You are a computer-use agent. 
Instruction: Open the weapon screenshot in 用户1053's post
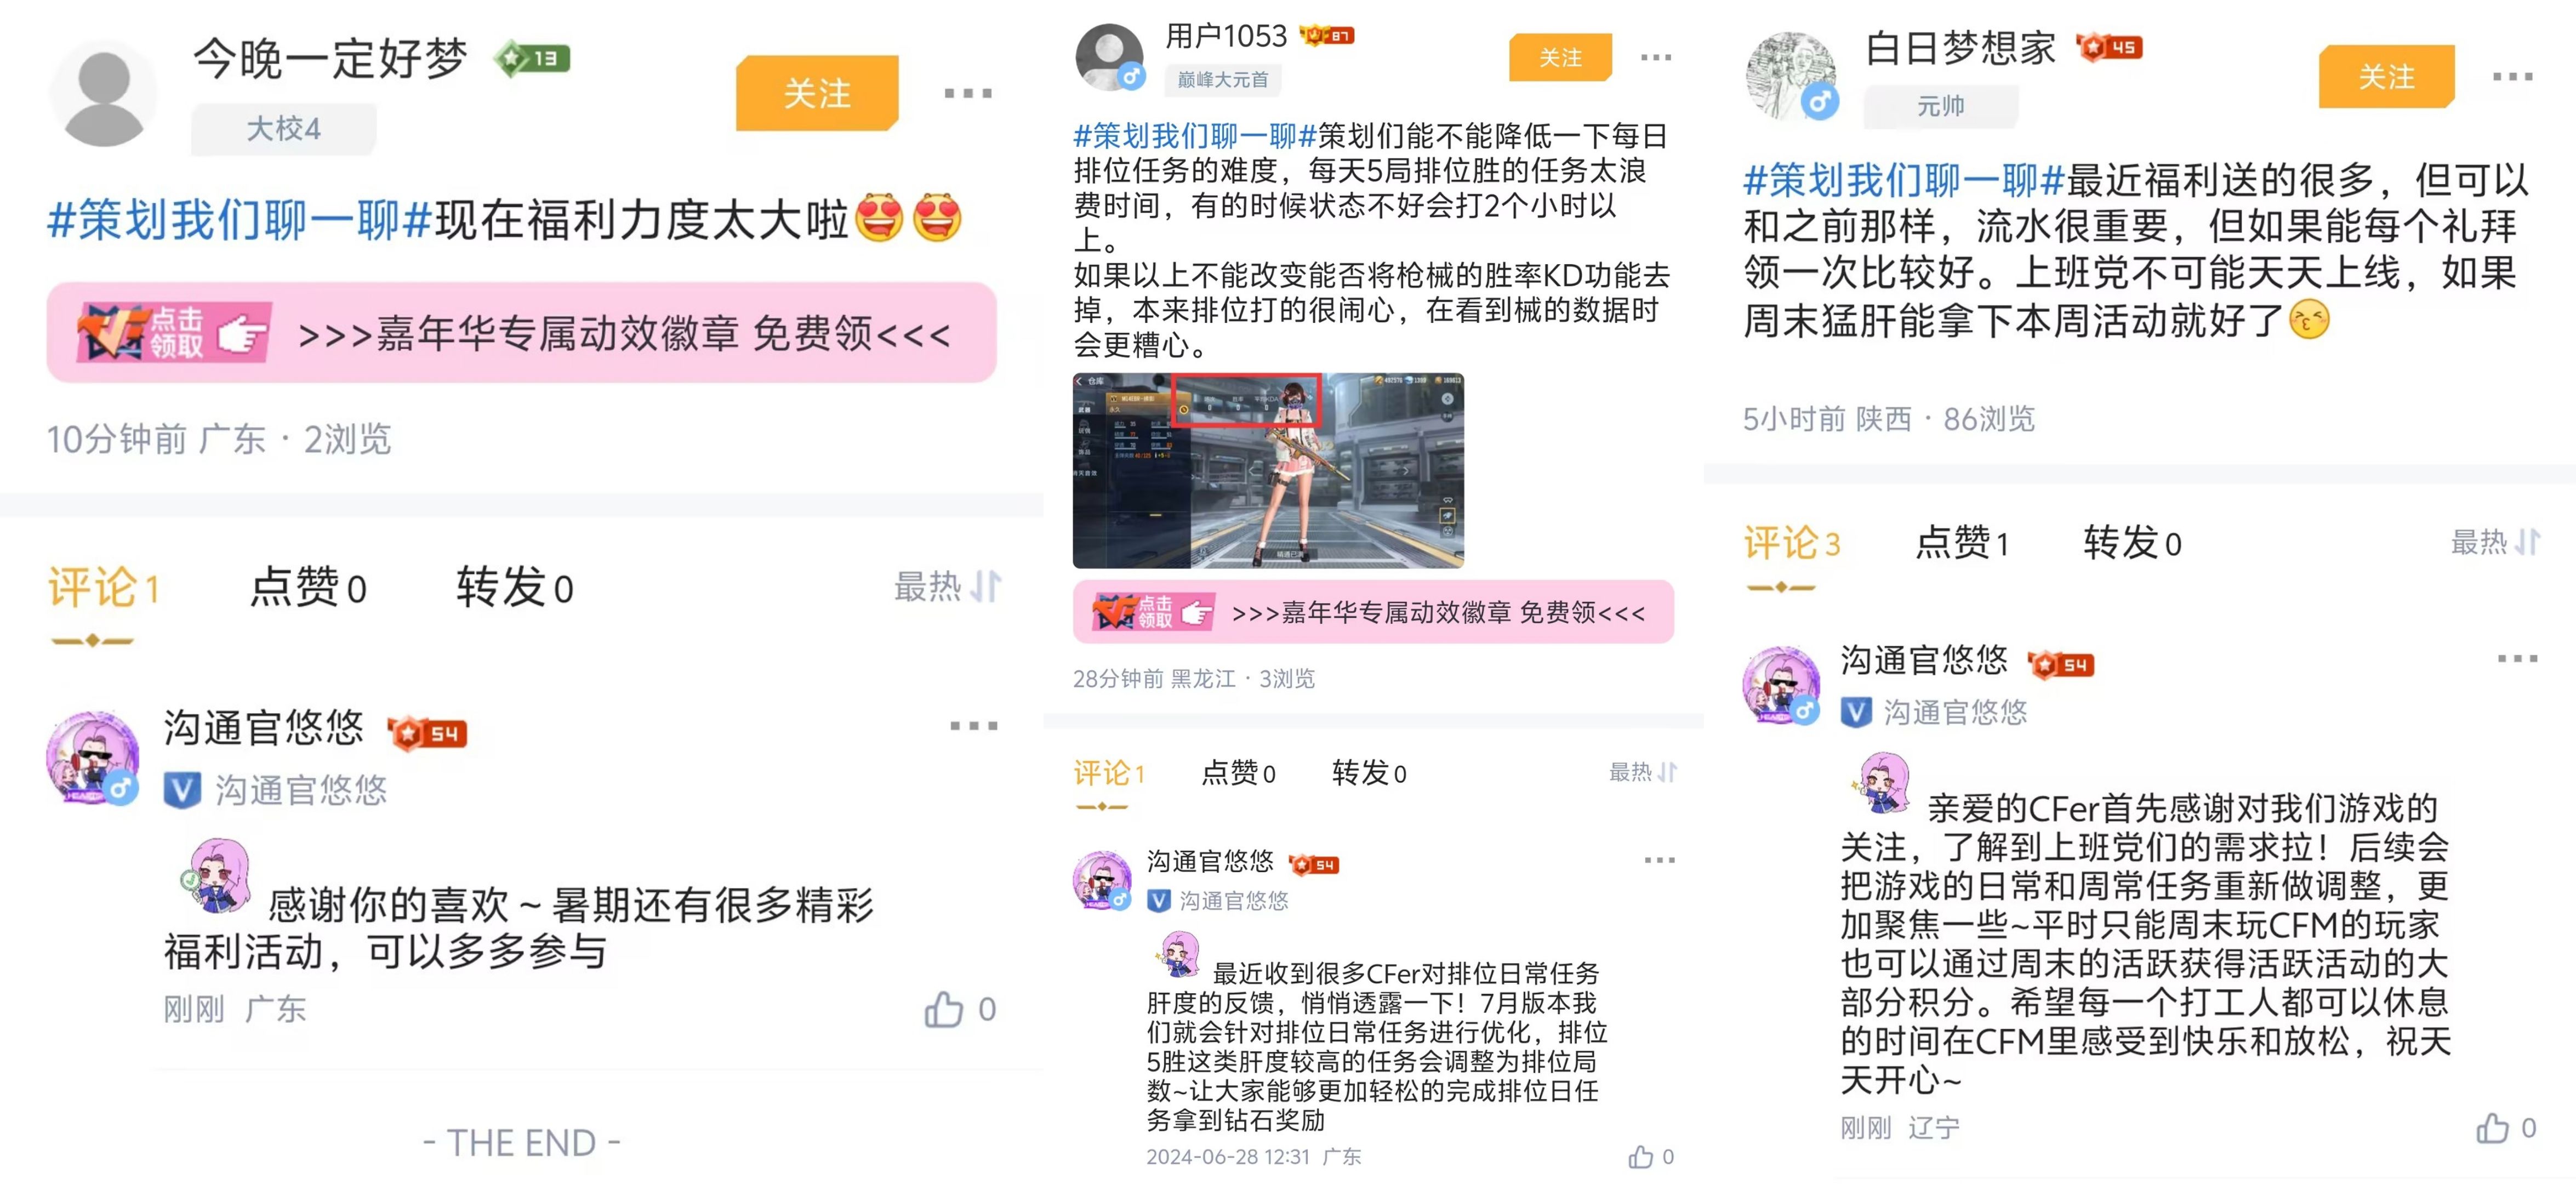click(1268, 471)
